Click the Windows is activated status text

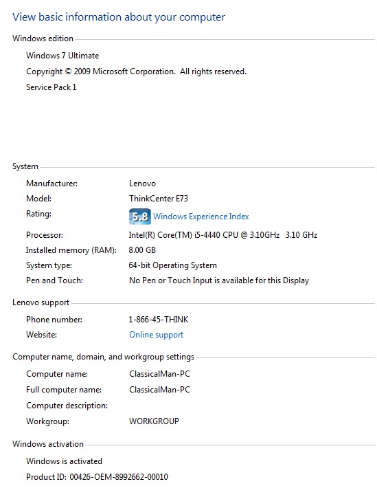(64, 461)
